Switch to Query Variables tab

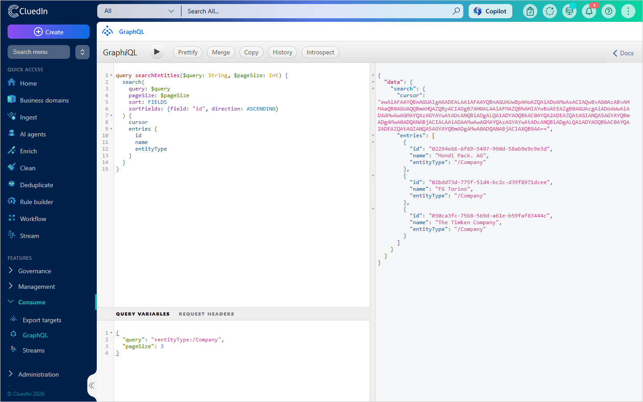click(x=143, y=314)
